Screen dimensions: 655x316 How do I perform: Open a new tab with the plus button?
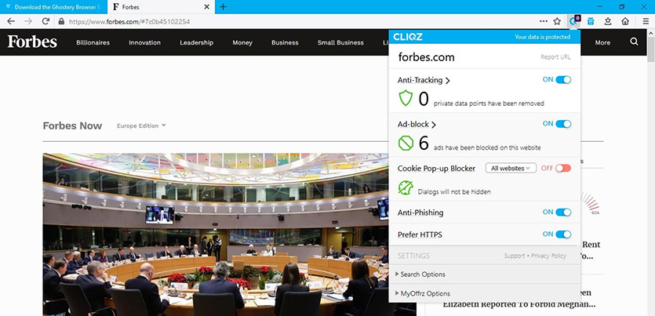(223, 7)
